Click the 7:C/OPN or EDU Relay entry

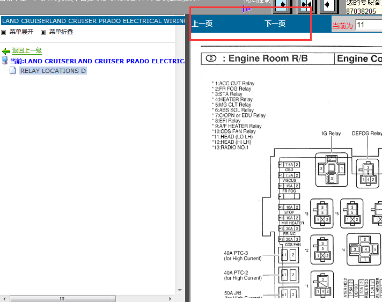pos(239,115)
